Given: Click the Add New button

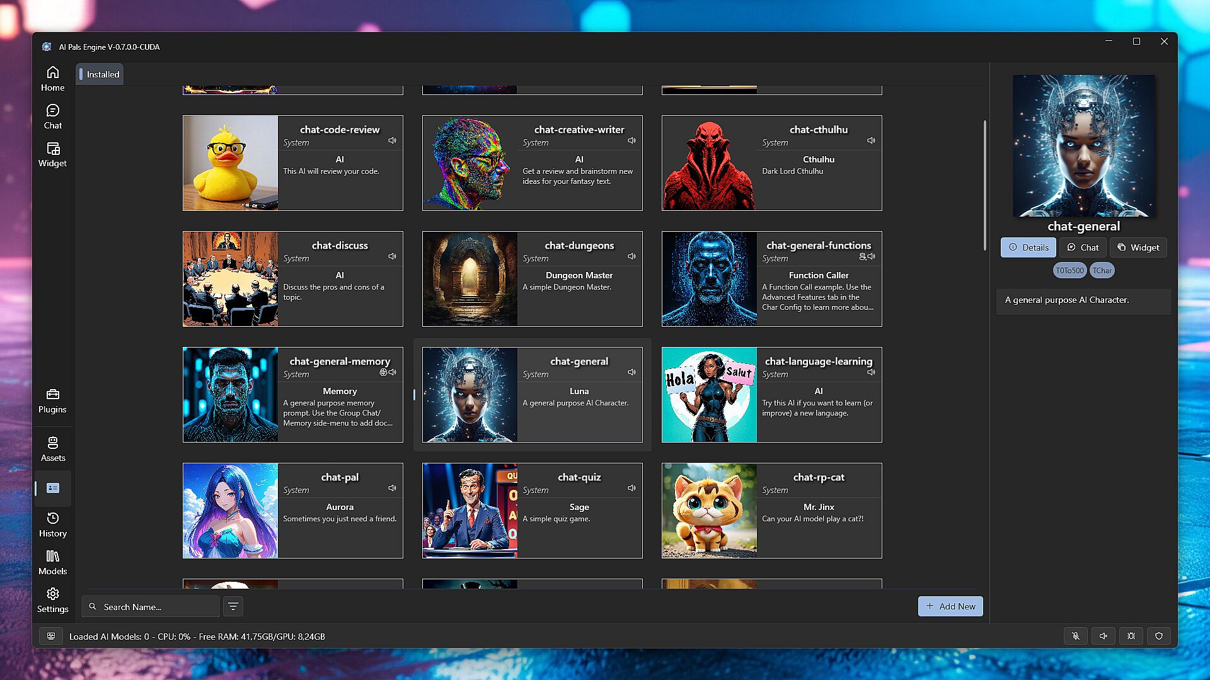Looking at the screenshot, I should [950, 606].
